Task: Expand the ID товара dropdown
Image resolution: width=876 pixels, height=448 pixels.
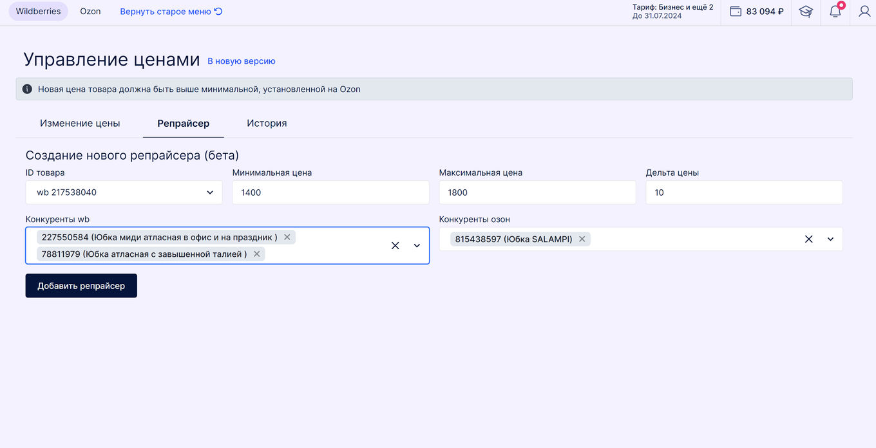Action: 210,192
